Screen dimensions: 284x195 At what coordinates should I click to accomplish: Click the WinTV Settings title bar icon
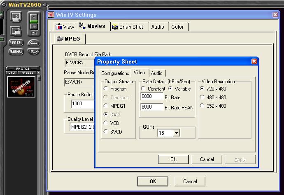(x=51, y=15)
